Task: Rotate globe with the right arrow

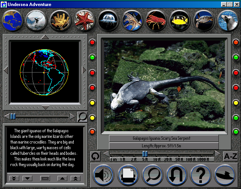Action: [84, 70]
